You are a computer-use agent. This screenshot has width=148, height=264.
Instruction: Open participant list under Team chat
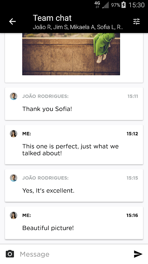click(x=78, y=27)
